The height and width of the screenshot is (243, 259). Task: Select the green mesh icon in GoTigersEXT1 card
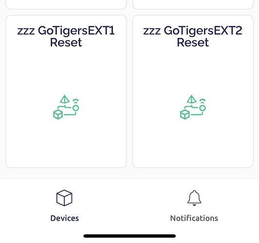point(66,107)
